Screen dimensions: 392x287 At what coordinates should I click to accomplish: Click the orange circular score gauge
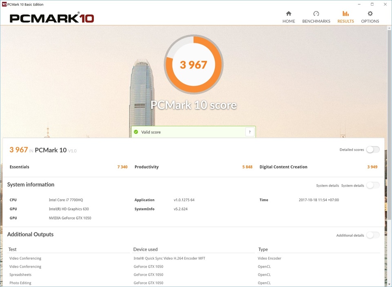click(194, 65)
